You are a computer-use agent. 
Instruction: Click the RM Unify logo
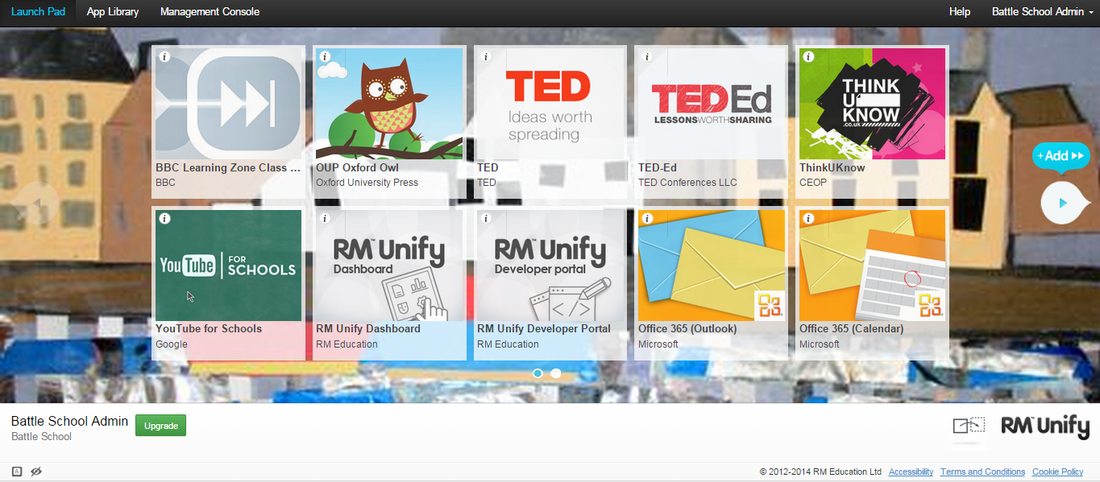tap(1045, 426)
